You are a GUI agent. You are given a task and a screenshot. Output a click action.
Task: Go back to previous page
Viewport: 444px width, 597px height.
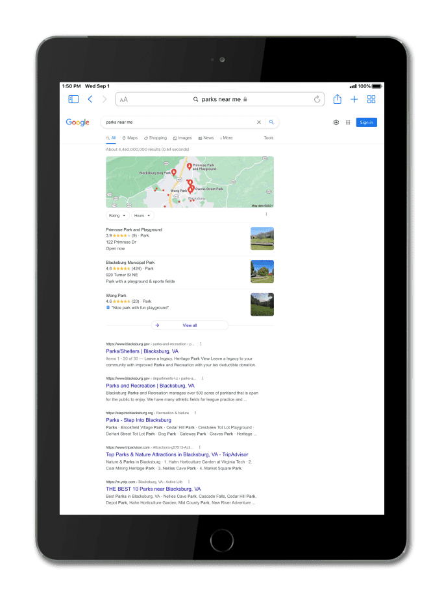90,99
